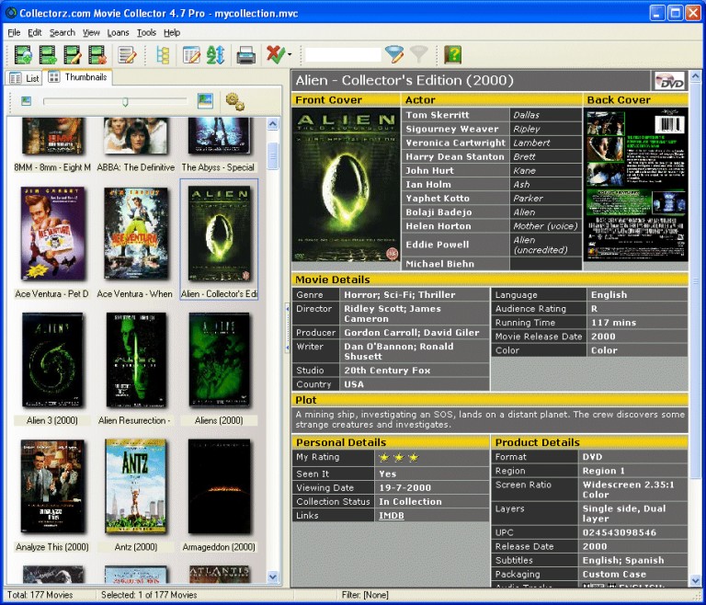
Task: Open the View menu
Action: point(91,32)
